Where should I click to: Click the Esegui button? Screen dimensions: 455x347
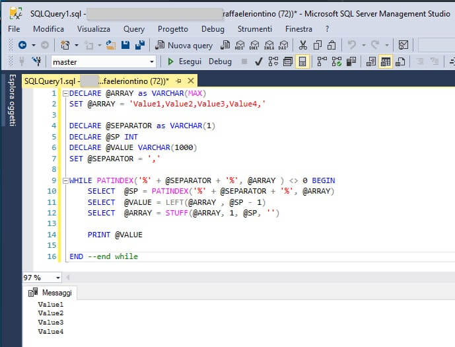tap(184, 61)
